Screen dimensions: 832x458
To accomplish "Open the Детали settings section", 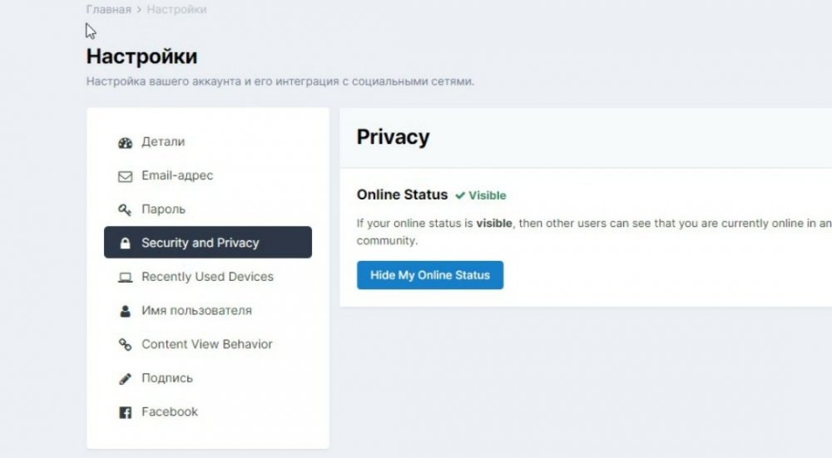I will (163, 142).
